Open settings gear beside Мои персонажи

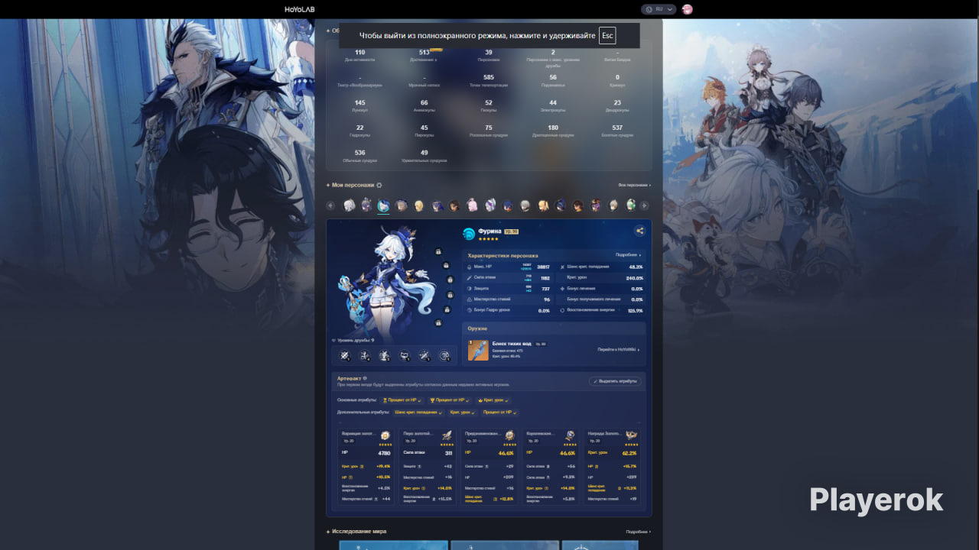click(379, 185)
